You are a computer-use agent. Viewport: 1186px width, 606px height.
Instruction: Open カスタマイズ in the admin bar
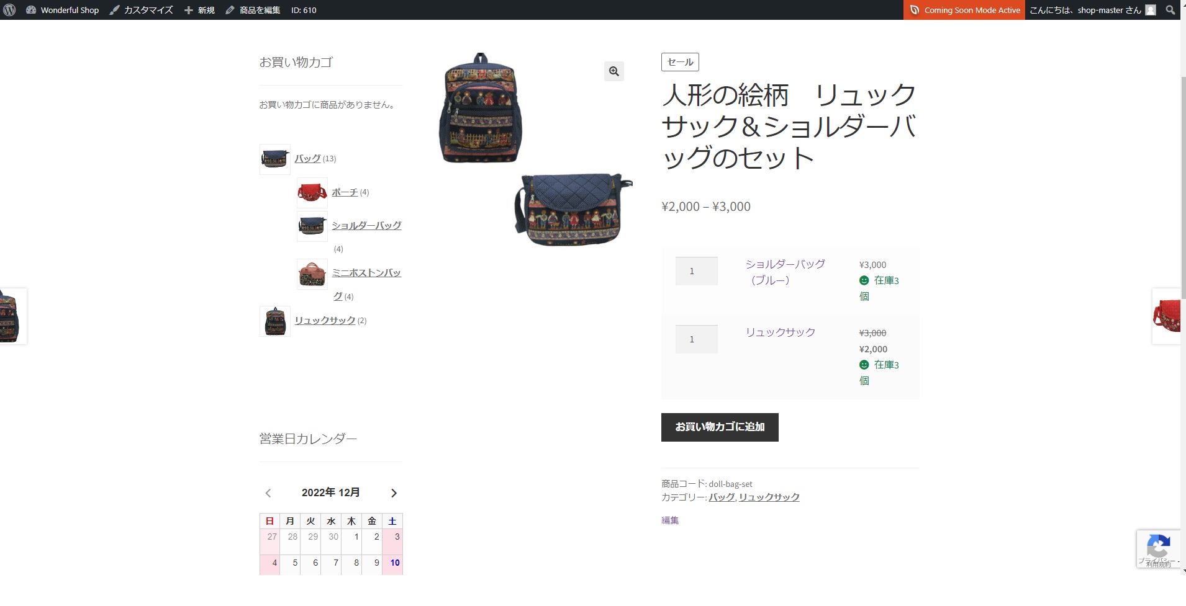click(x=142, y=10)
